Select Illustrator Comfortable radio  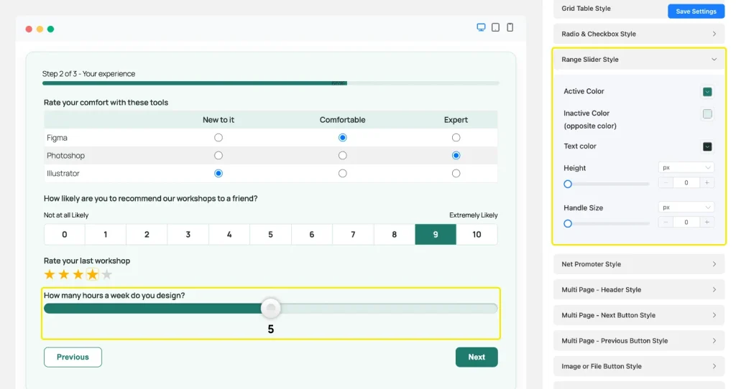coord(343,174)
